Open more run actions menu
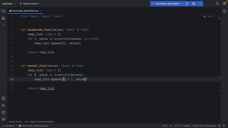This screenshot has width=228, height=128. pyautogui.click(x=200, y=4)
